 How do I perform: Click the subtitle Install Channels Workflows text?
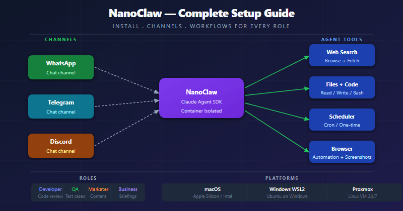[x=201, y=26]
